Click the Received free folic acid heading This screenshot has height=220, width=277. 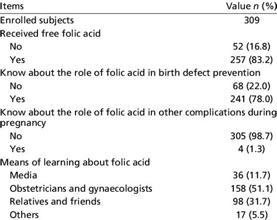pos(50,33)
